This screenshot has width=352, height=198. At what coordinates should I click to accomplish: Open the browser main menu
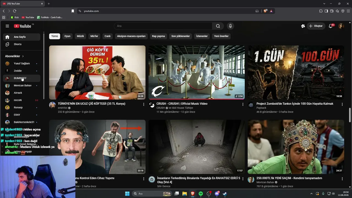(x=348, y=11)
